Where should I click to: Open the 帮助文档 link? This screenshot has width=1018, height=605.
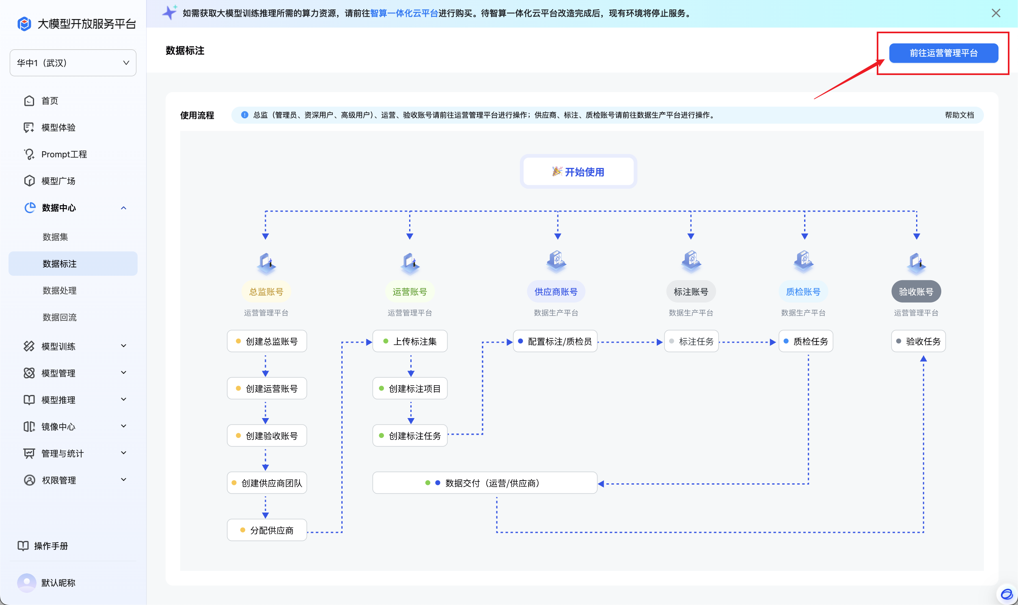(959, 115)
